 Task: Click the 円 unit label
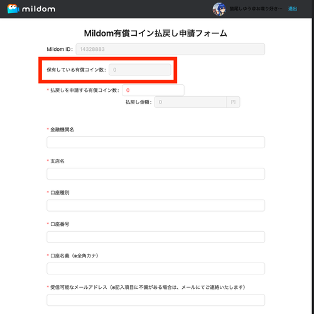pyautogui.click(x=233, y=102)
